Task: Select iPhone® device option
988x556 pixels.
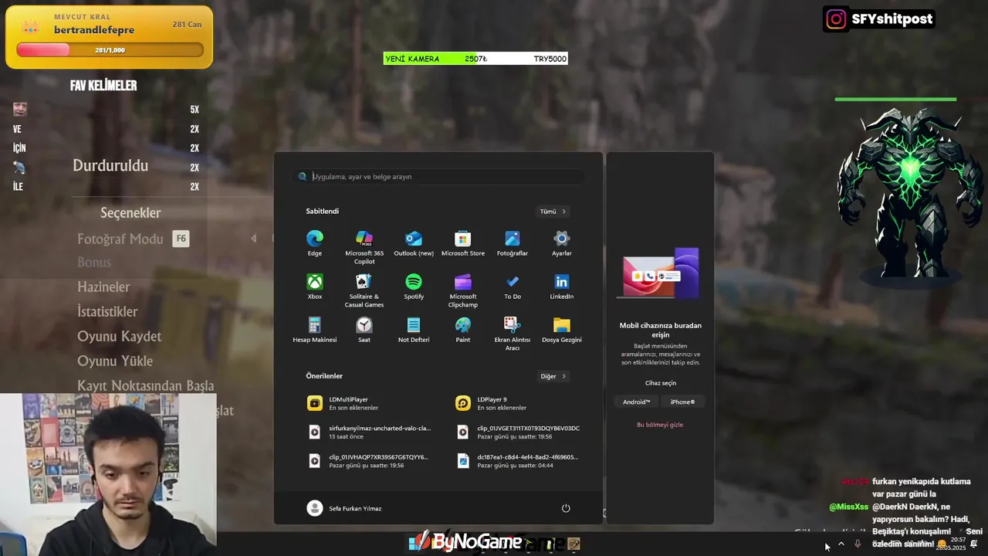Action: [x=682, y=402]
